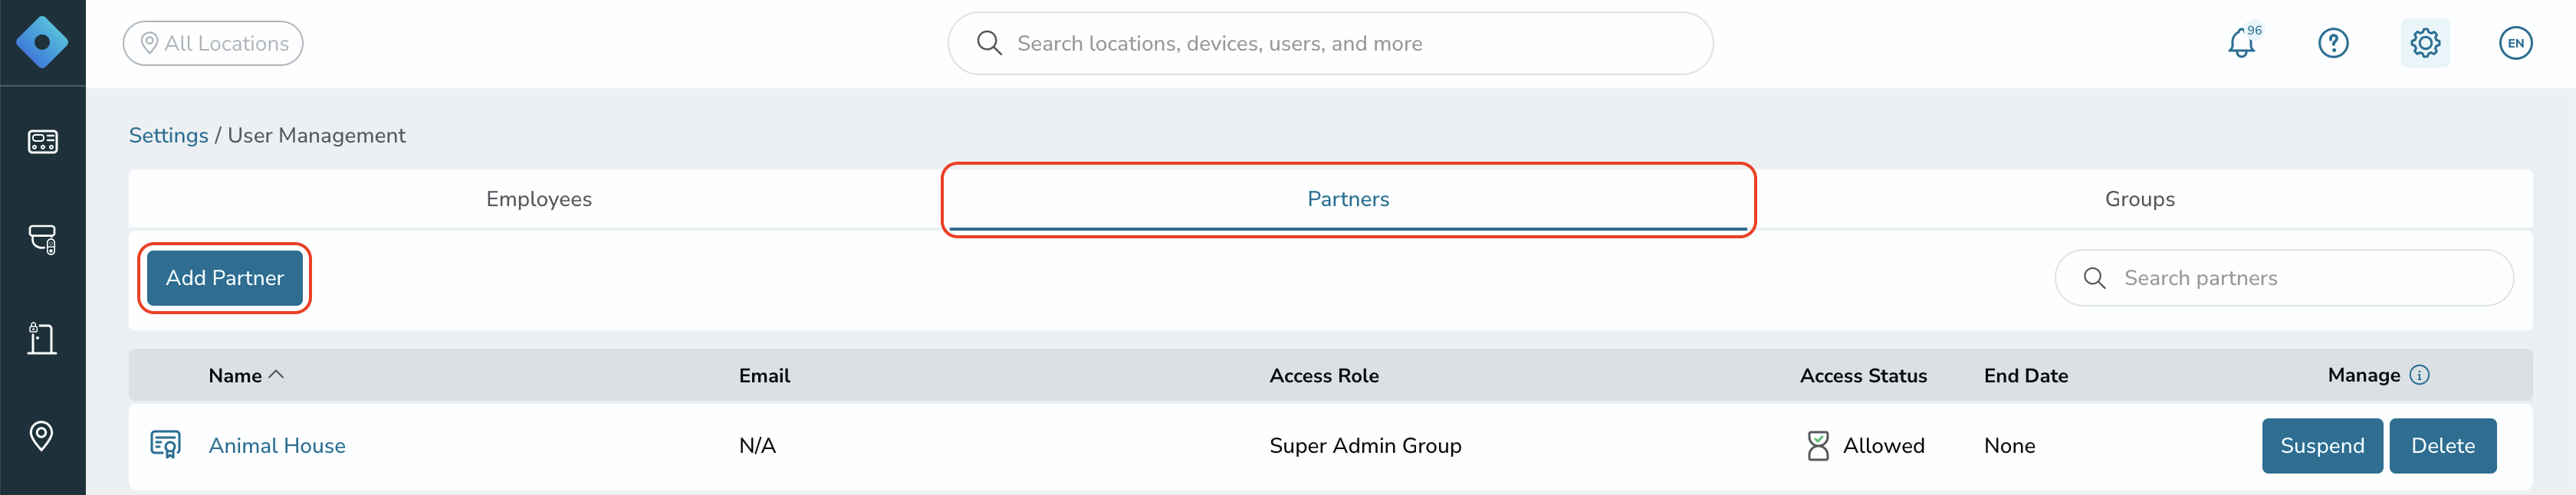The width and height of the screenshot is (2576, 495).
Task: Click the Add Partner button
Action: [225, 278]
